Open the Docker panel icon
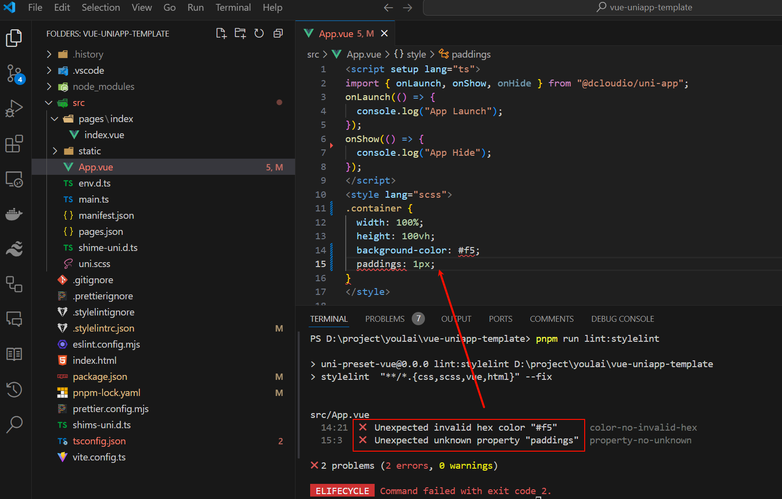Image resolution: width=782 pixels, height=499 pixels. [x=14, y=214]
